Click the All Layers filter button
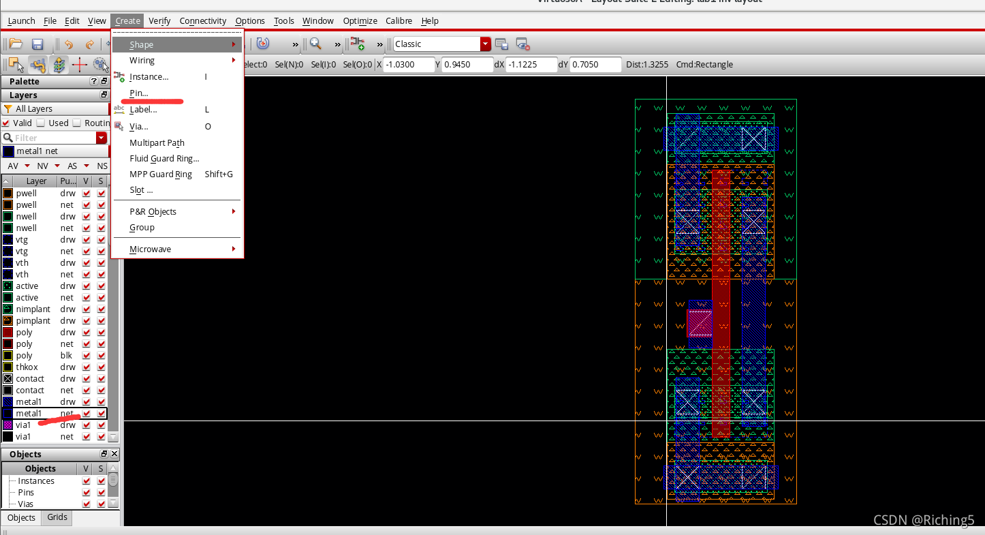 coord(34,109)
